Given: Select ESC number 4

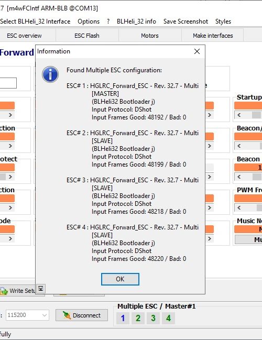Looking at the screenshot, I should 168,318.
